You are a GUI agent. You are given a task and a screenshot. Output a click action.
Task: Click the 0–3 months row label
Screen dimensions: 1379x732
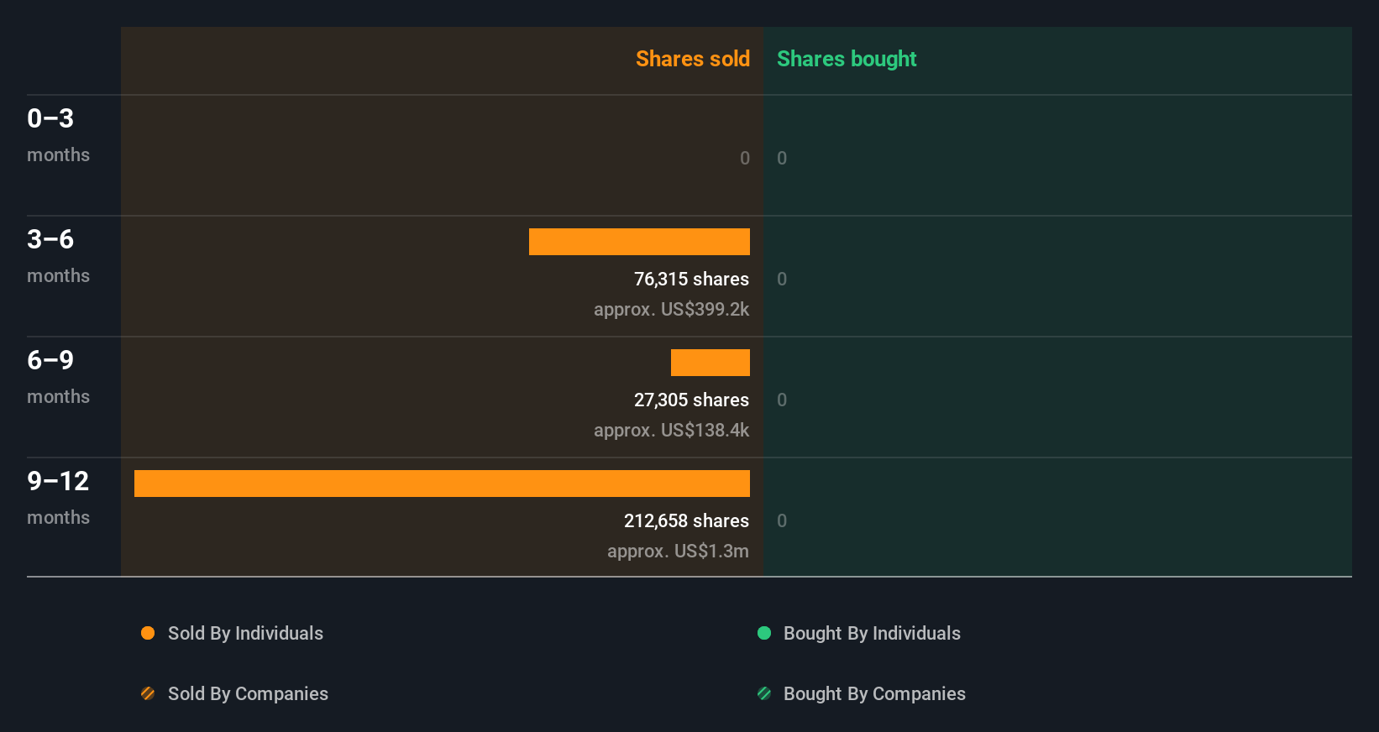58,135
